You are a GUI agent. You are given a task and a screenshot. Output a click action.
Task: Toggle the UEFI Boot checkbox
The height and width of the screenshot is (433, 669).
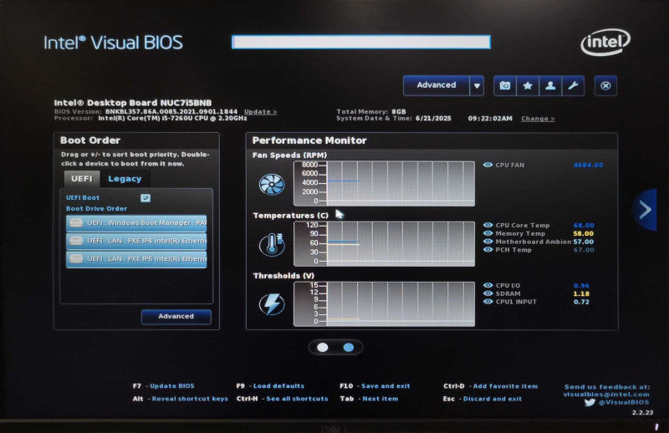click(x=146, y=198)
